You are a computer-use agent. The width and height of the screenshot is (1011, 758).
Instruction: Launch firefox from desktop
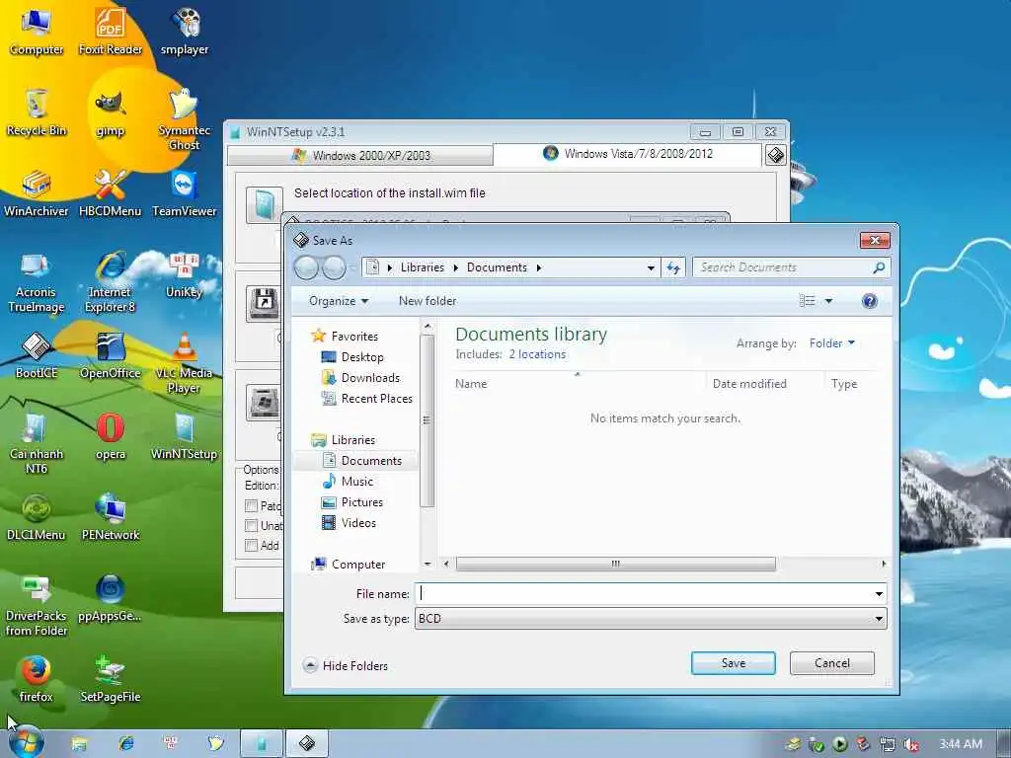[x=37, y=679]
